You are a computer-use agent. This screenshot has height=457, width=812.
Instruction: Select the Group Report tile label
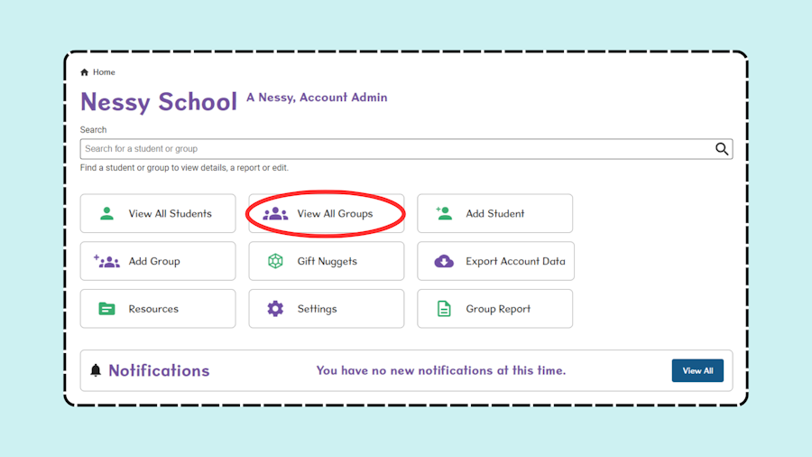tap(498, 309)
